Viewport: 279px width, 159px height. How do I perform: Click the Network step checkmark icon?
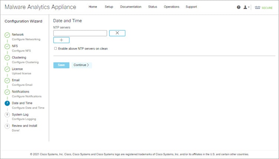pyautogui.click(x=7, y=35)
